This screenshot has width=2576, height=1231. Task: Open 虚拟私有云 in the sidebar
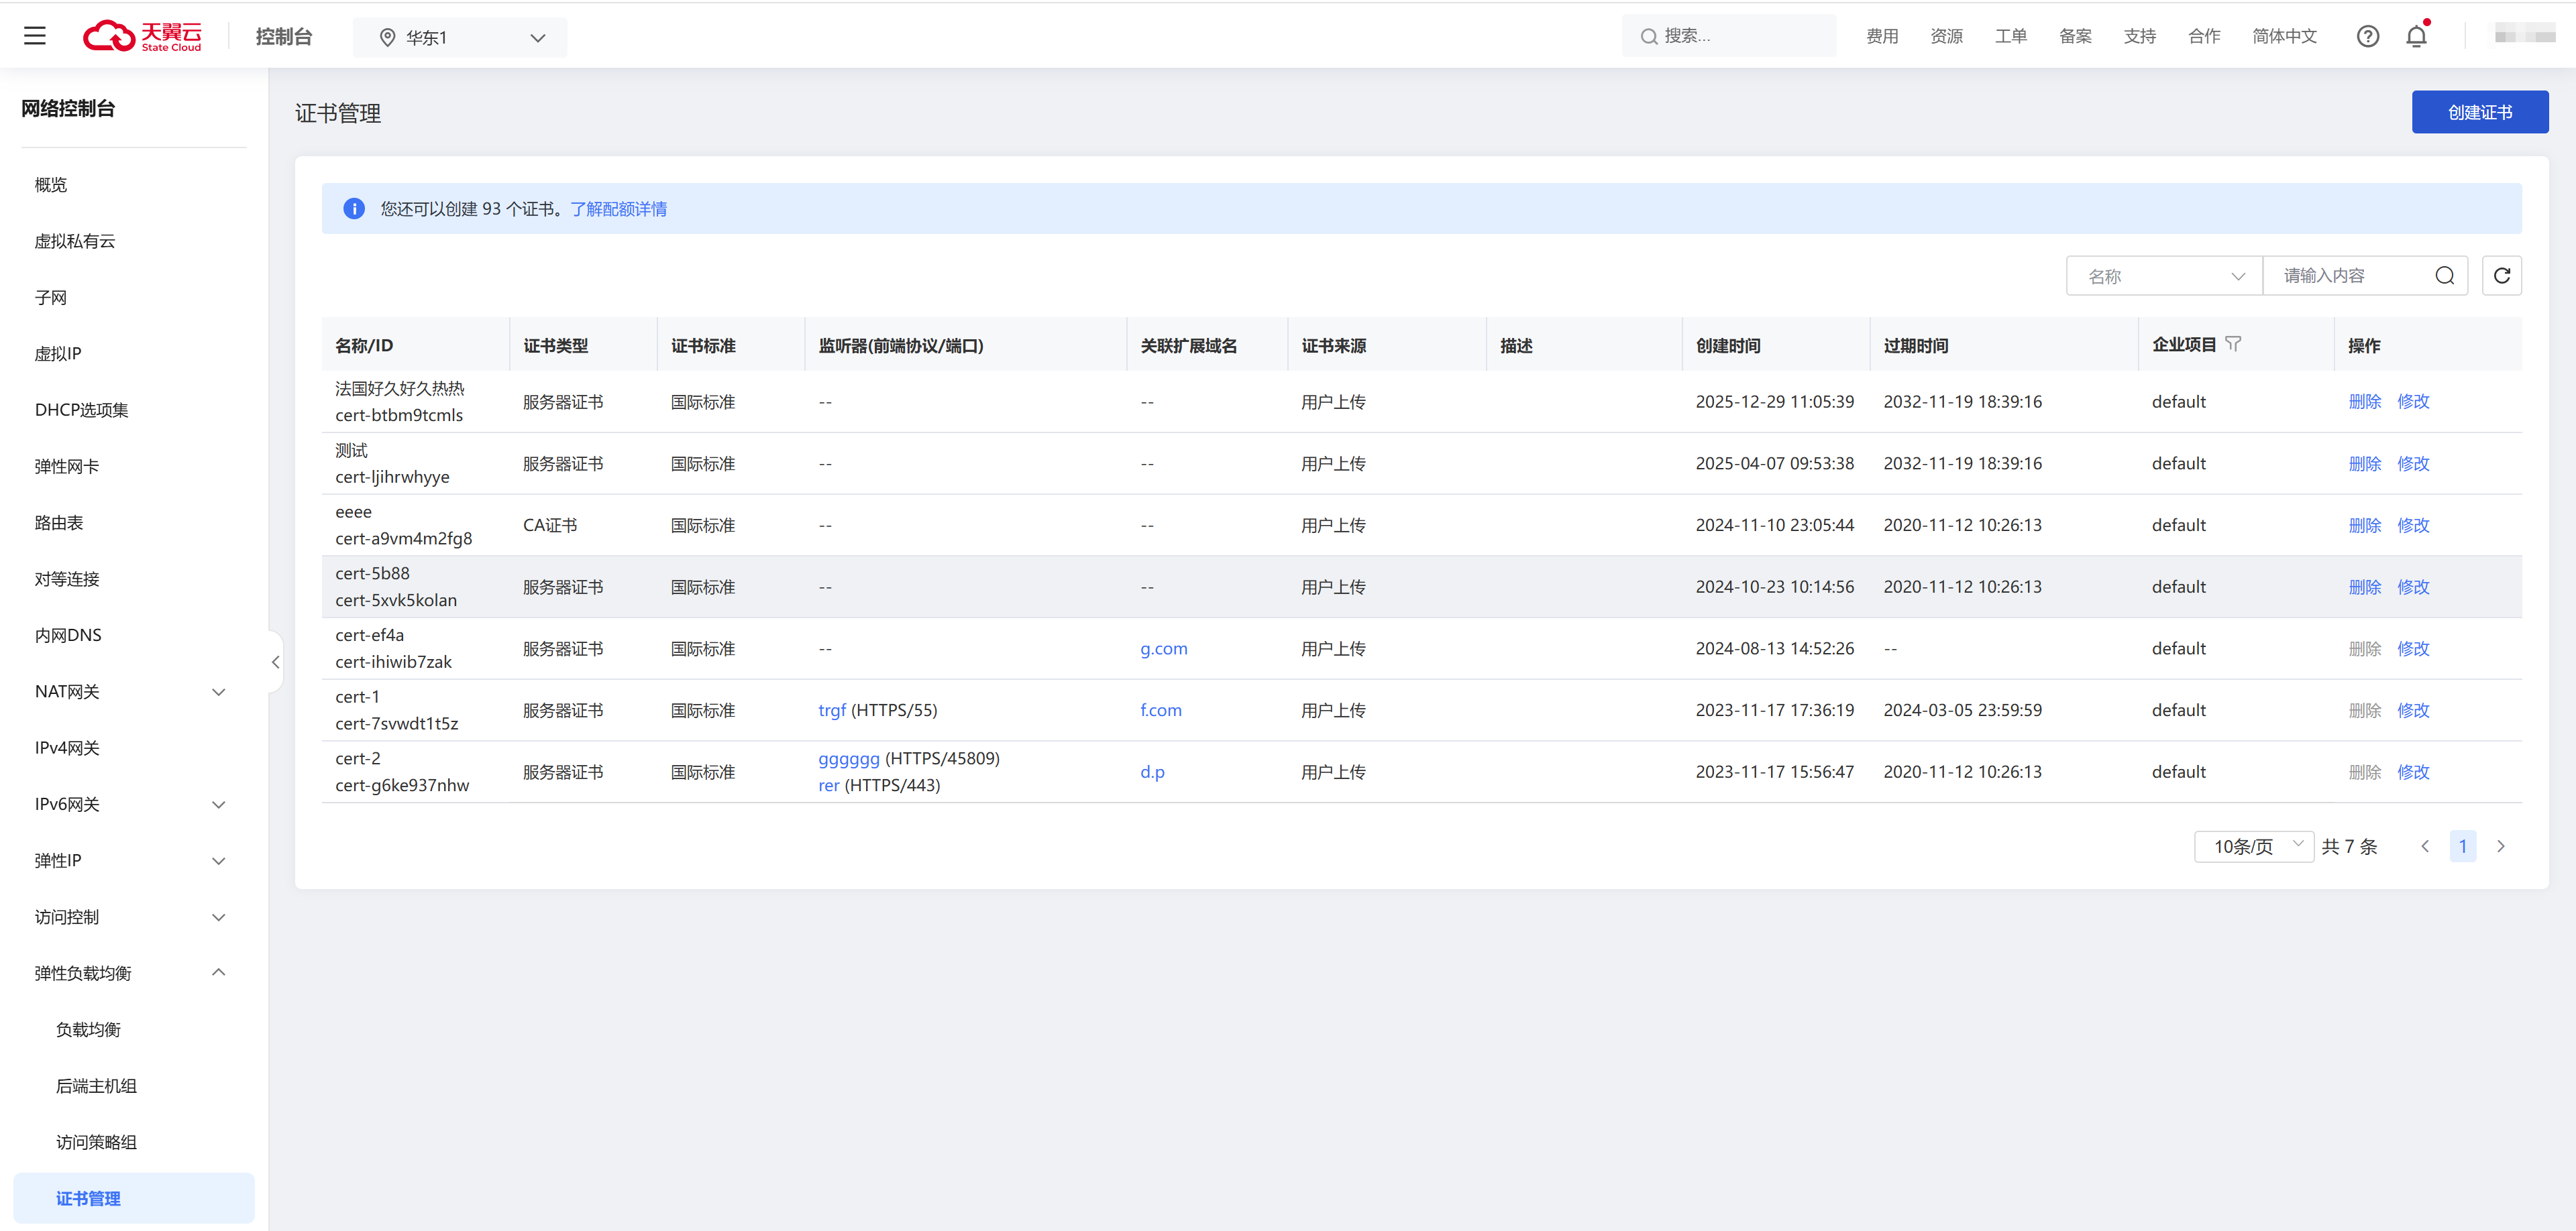pyautogui.click(x=75, y=241)
